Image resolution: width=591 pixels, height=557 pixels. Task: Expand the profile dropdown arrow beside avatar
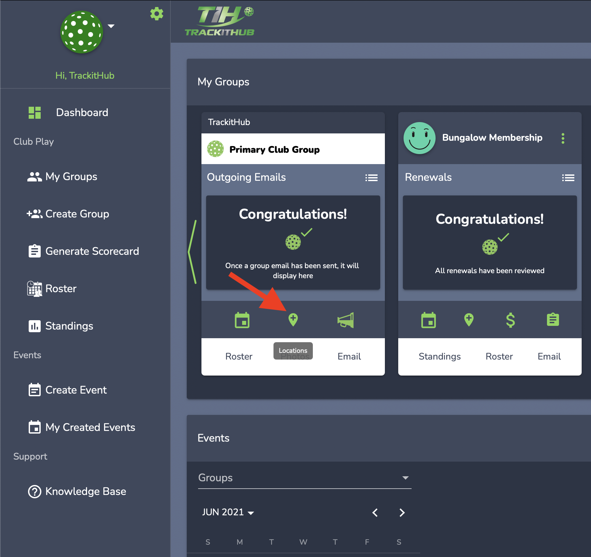[111, 26]
